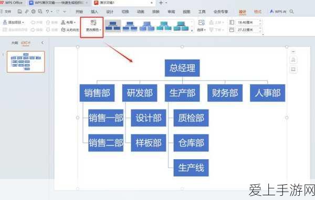Screen dimensions: 315x200
Task: Select the 质检部 box
Action: pos(191,118)
